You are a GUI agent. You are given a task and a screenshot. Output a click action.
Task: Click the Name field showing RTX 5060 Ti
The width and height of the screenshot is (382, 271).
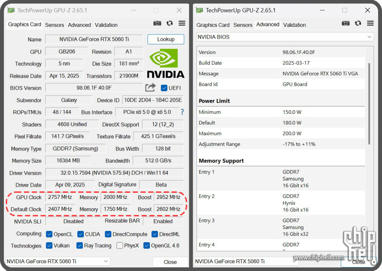coord(94,39)
